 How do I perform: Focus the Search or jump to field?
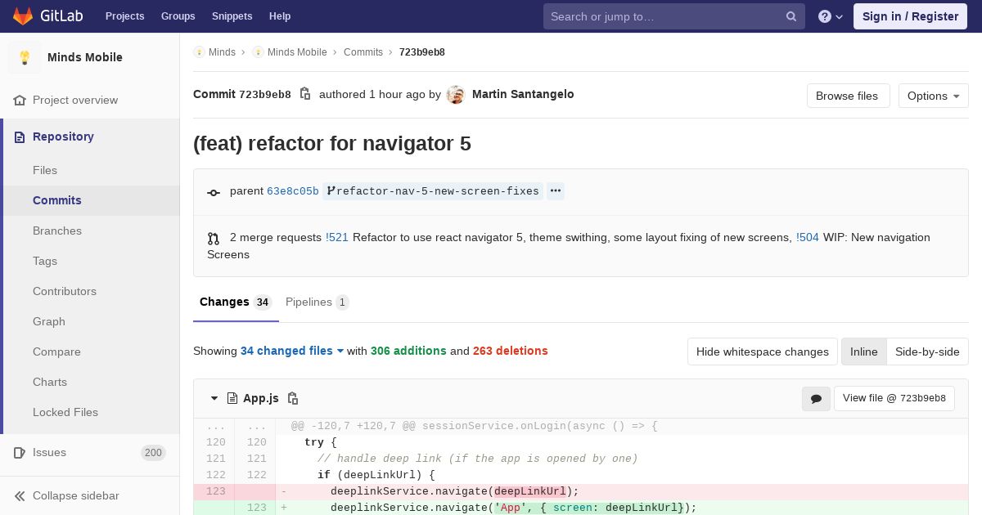click(x=674, y=16)
